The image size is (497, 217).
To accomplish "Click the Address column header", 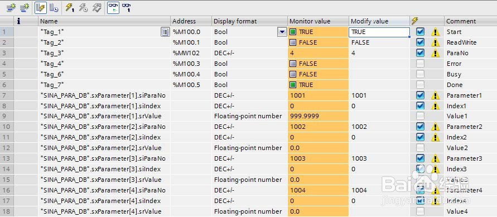I will pyautogui.click(x=191, y=21).
